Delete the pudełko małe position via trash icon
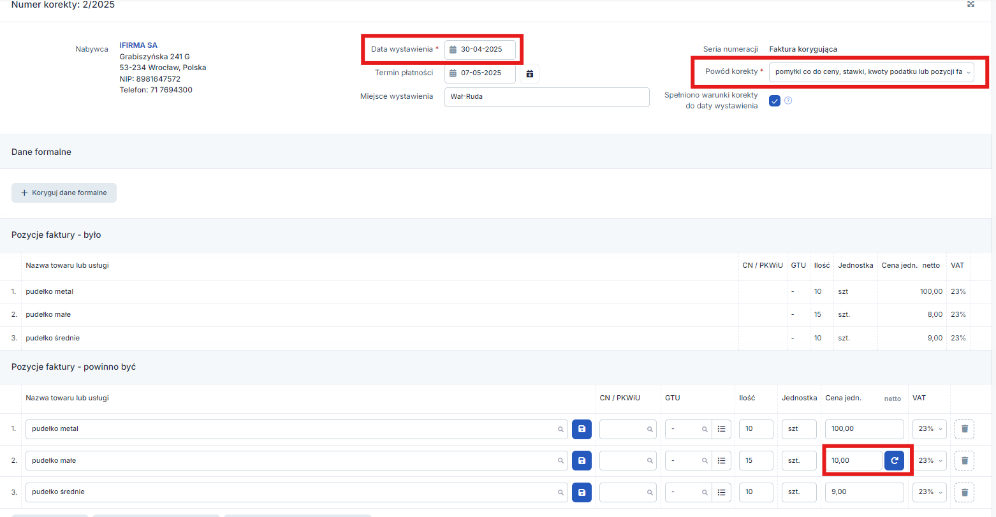The image size is (996, 517). (x=964, y=460)
